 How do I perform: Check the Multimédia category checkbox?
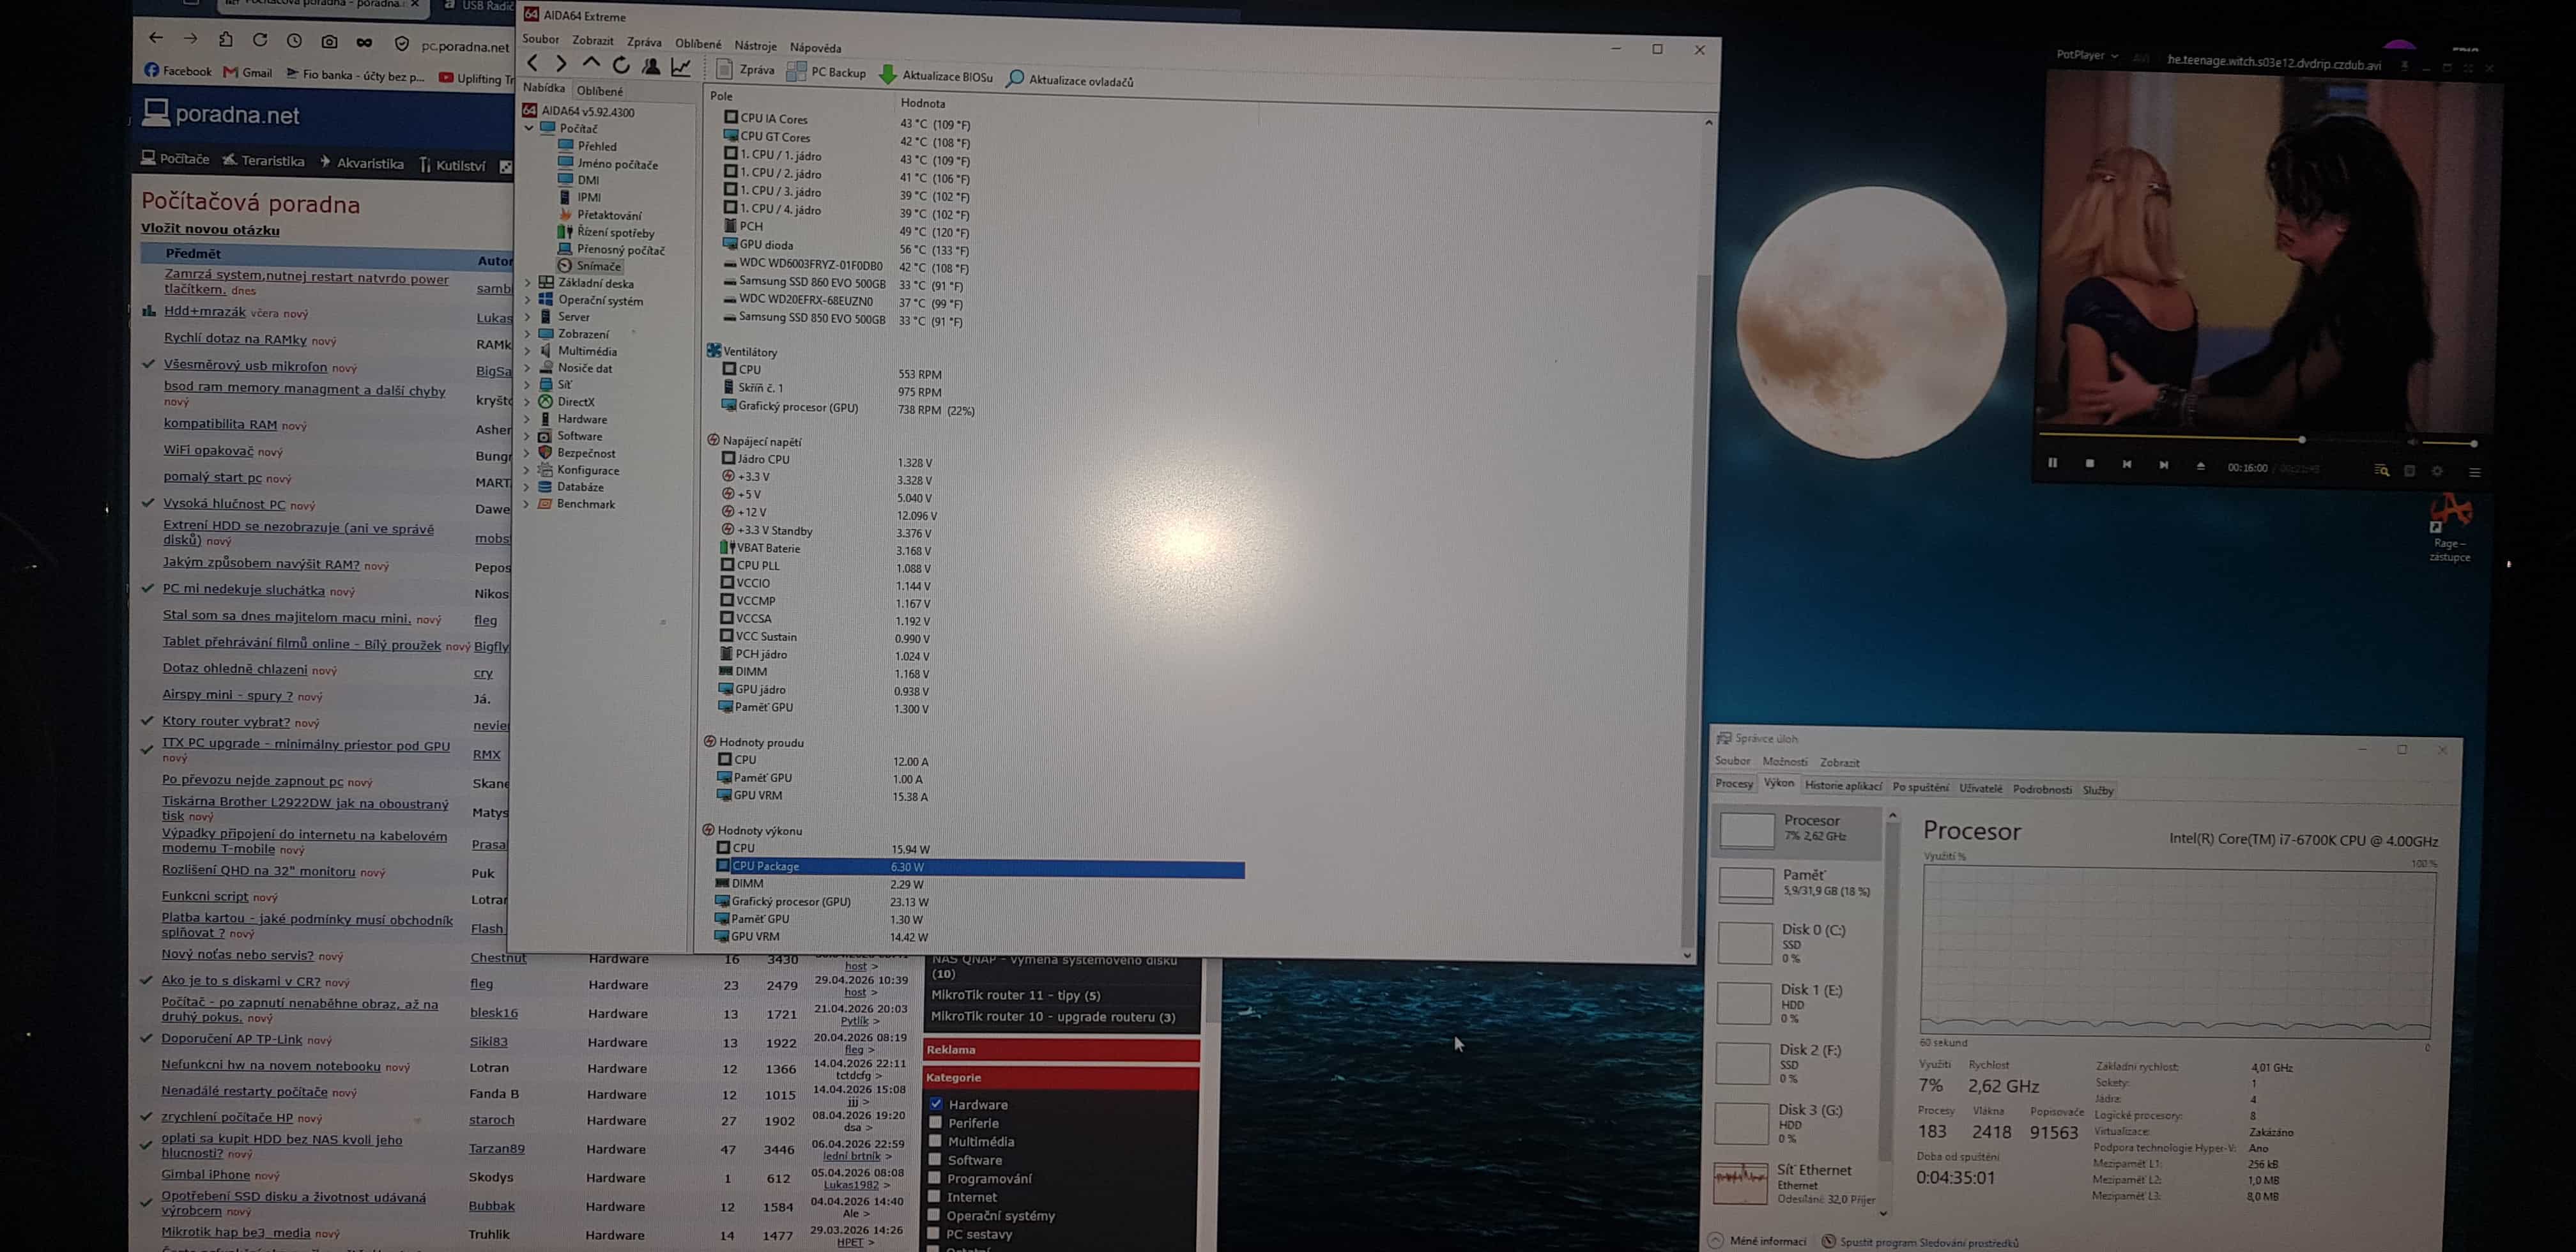(936, 1141)
